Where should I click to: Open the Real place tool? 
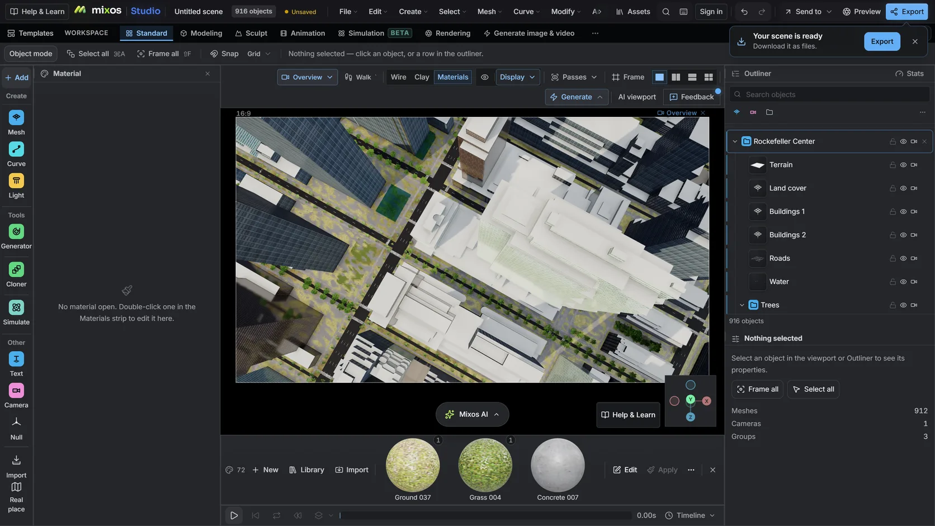tap(16, 497)
